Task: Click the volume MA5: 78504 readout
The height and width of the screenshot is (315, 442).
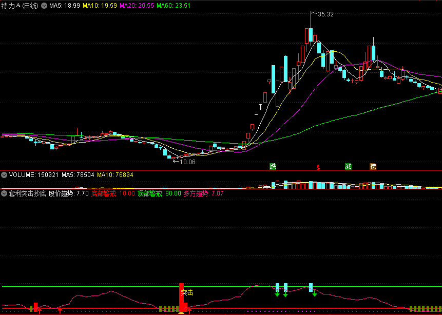Action: [x=78, y=175]
